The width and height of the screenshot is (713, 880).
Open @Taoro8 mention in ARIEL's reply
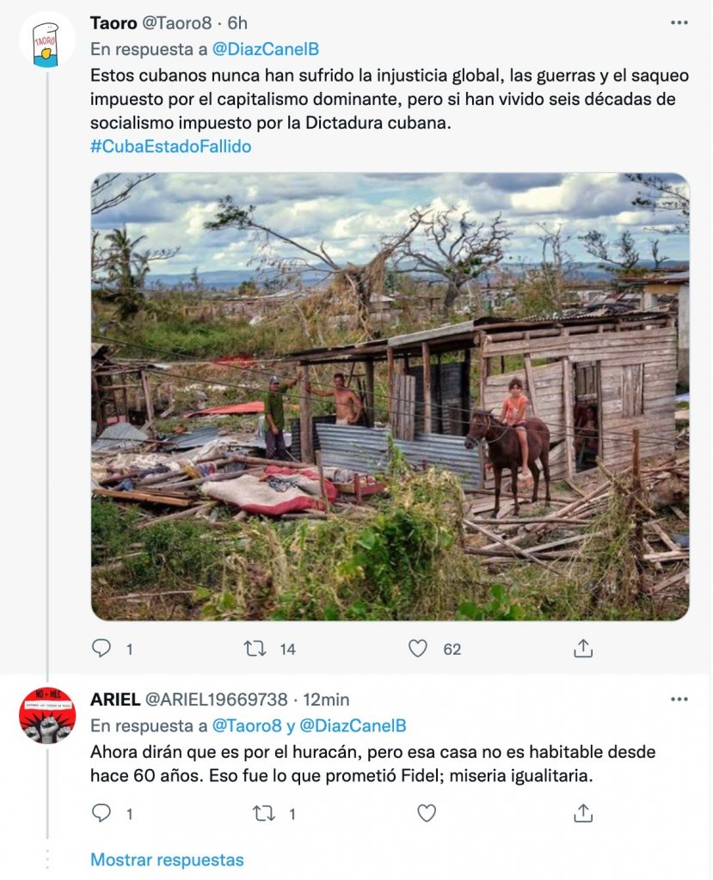[246, 725]
